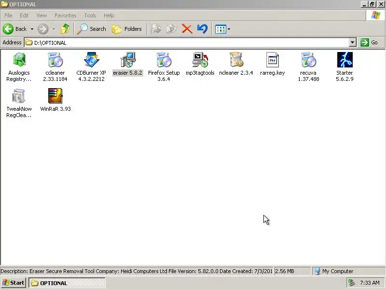The width and height of the screenshot is (386, 289).
Task: Close the OPTIONAL window
Action: tap(381, 4)
